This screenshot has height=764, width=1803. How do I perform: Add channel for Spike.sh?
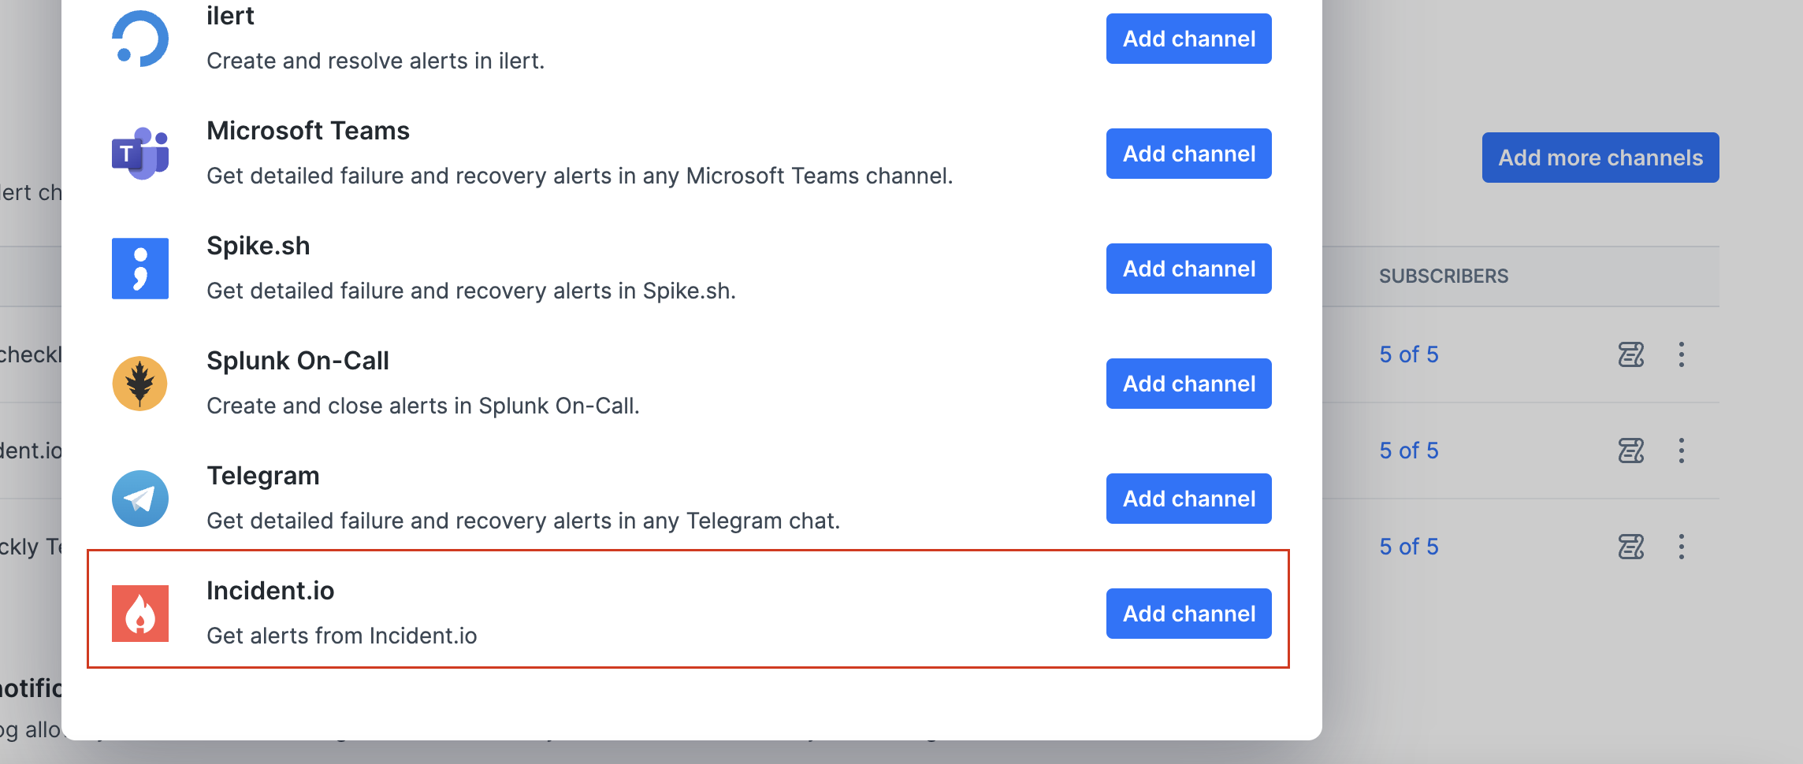1188,269
